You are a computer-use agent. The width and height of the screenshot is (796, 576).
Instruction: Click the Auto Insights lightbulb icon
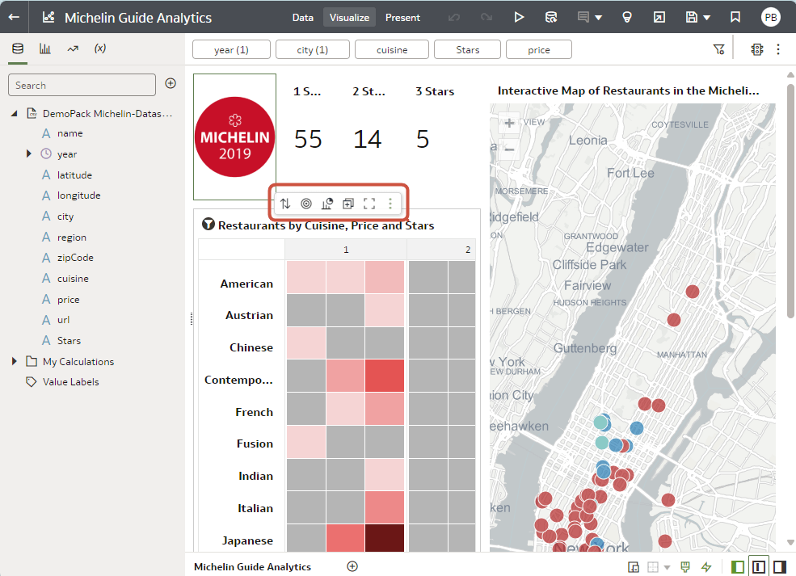(627, 17)
